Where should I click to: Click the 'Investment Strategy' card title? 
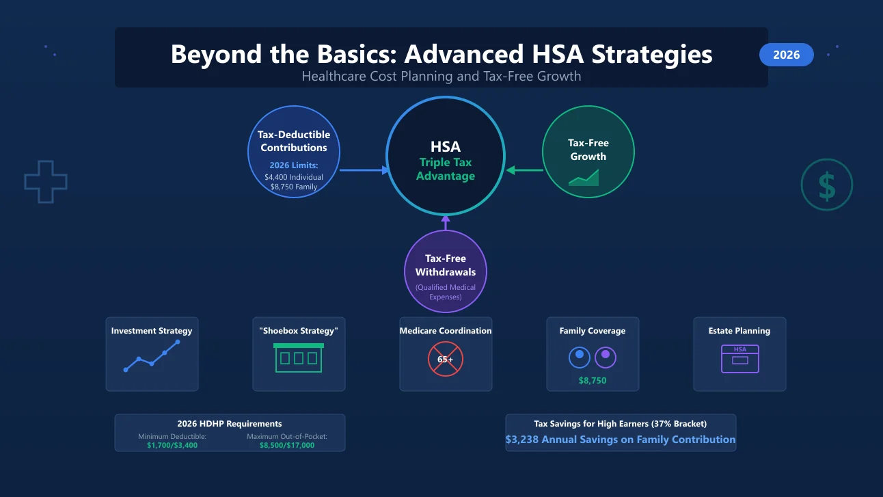pos(152,331)
